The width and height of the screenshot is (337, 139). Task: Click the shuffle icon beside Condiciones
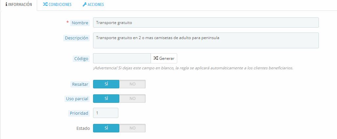45,5
